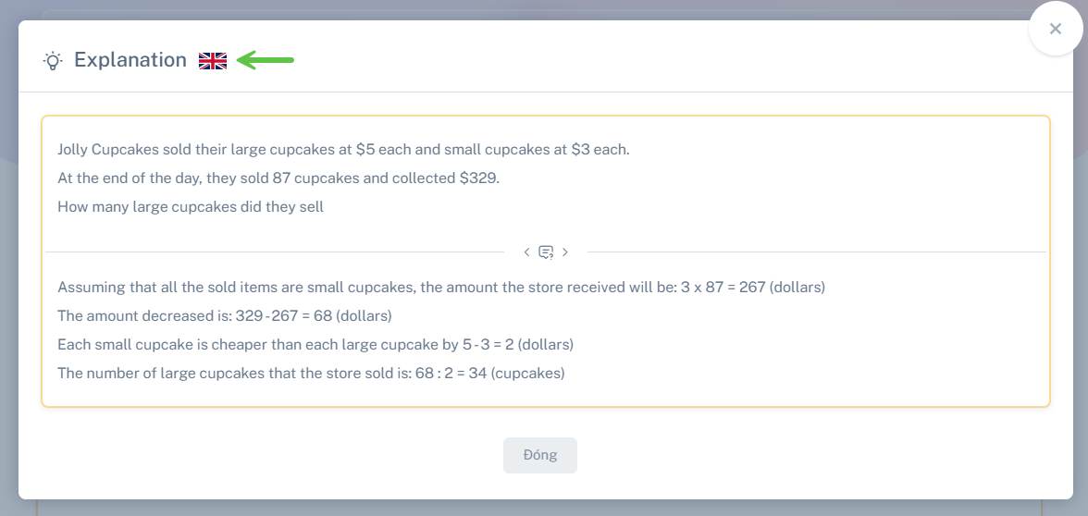Click the UK flag language icon
This screenshot has width=1088, height=516.
pos(213,61)
